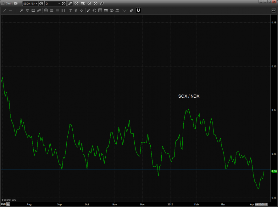Click the green 0.16 price marker
The height and width of the screenshot is (207, 278).
(x=274, y=171)
